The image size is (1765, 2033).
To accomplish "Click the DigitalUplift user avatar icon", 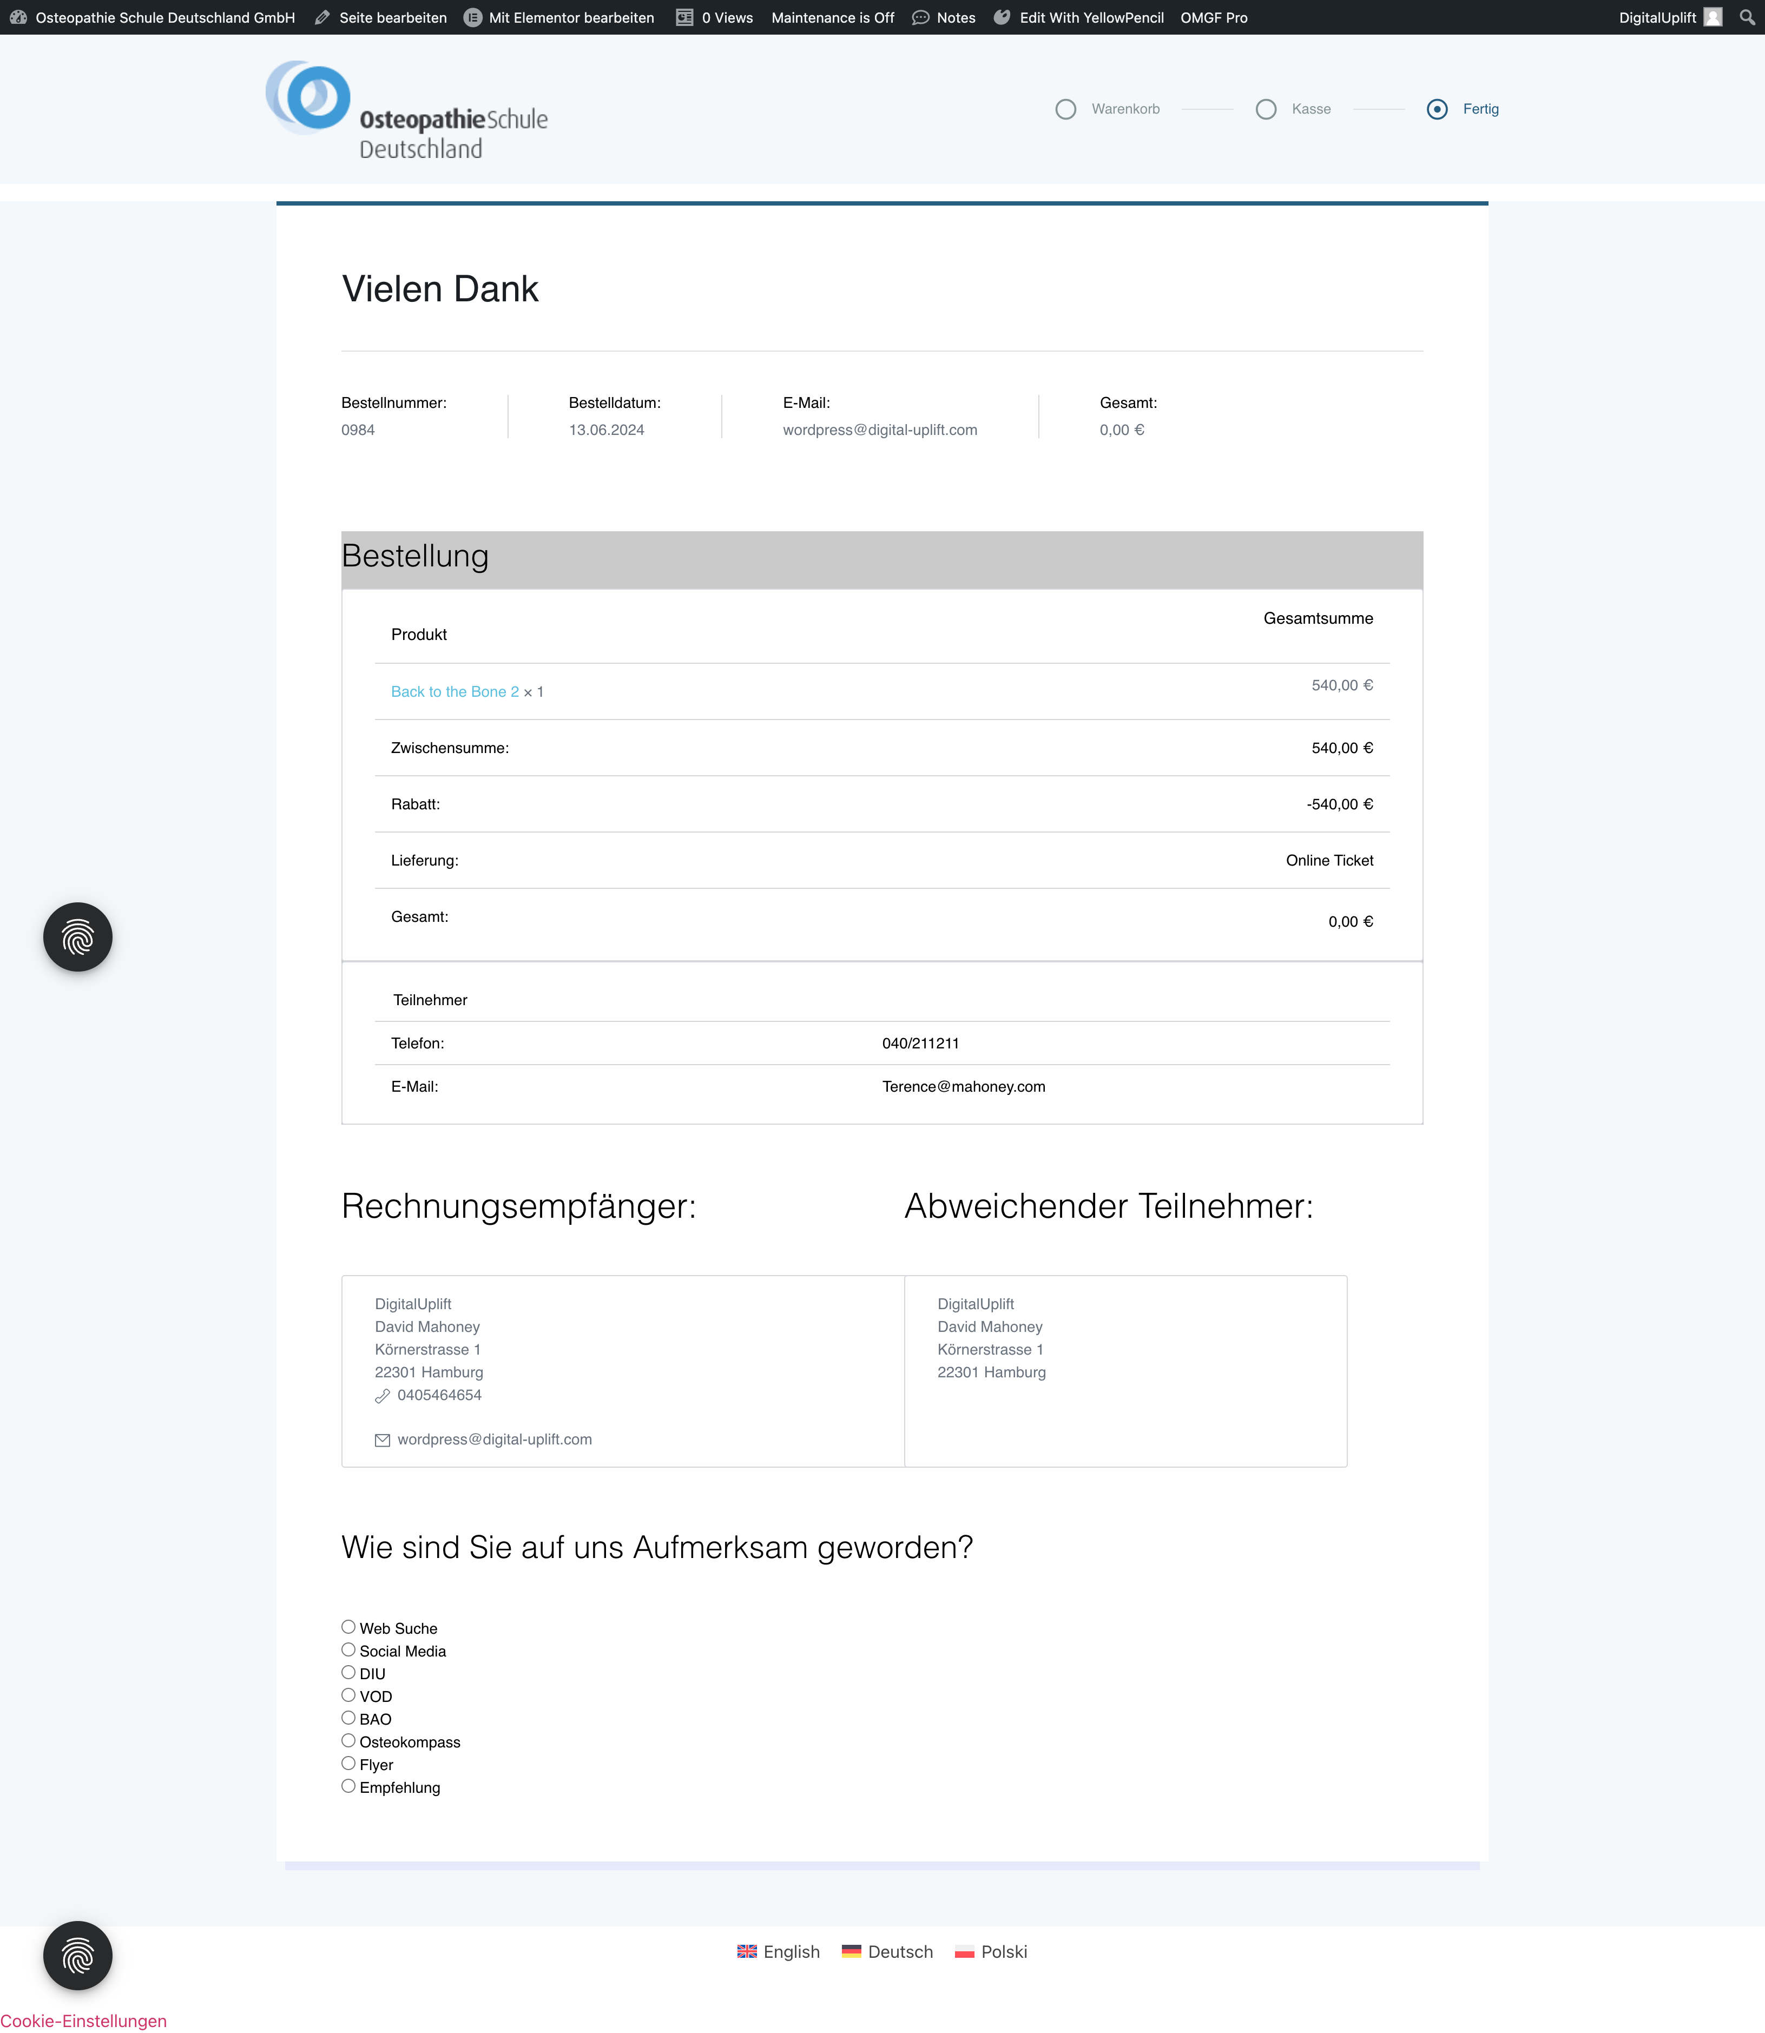I will (1713, 17).
